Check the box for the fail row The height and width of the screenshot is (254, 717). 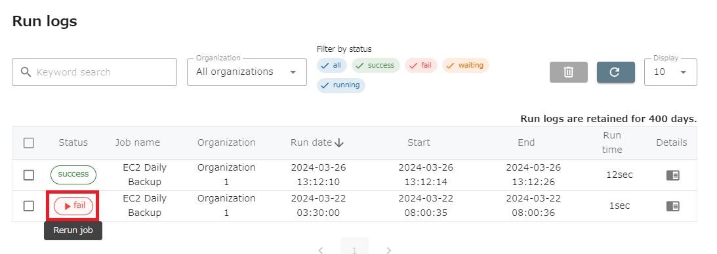click(29, 206)
